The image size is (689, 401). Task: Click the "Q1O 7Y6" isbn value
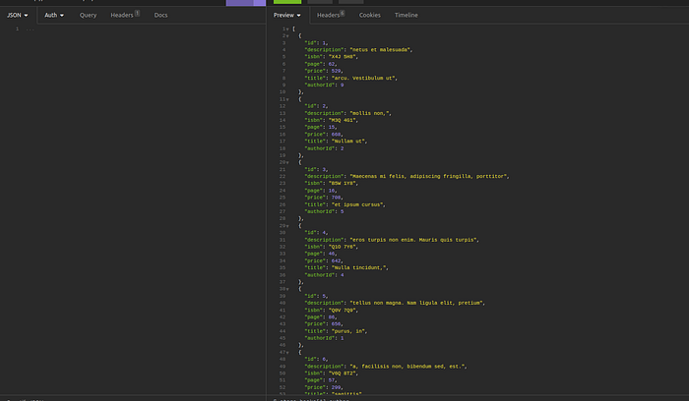(x=343, y=247)
